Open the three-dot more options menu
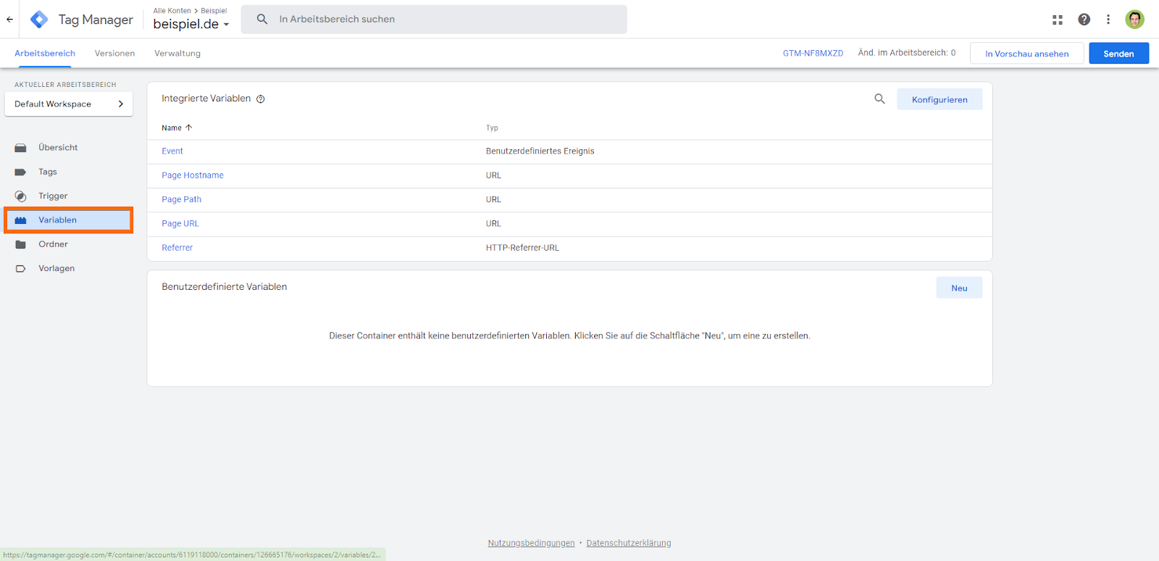 click(1108, 20)
